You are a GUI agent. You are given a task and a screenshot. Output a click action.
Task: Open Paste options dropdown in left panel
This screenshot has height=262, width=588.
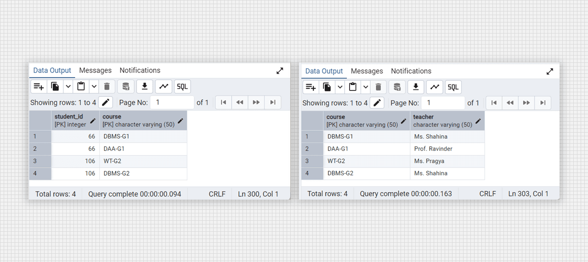point(94,86)
